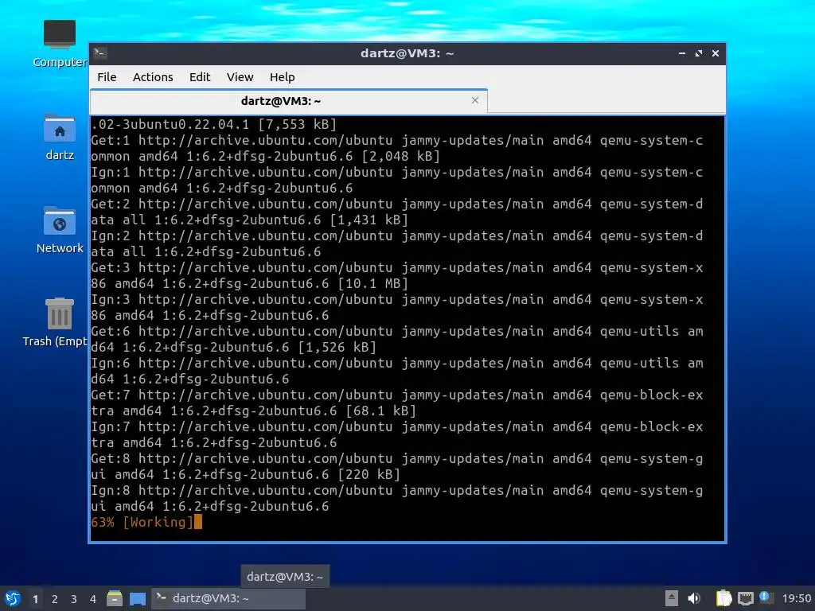Click the [68.1 kB] size text

pos(380,411)
